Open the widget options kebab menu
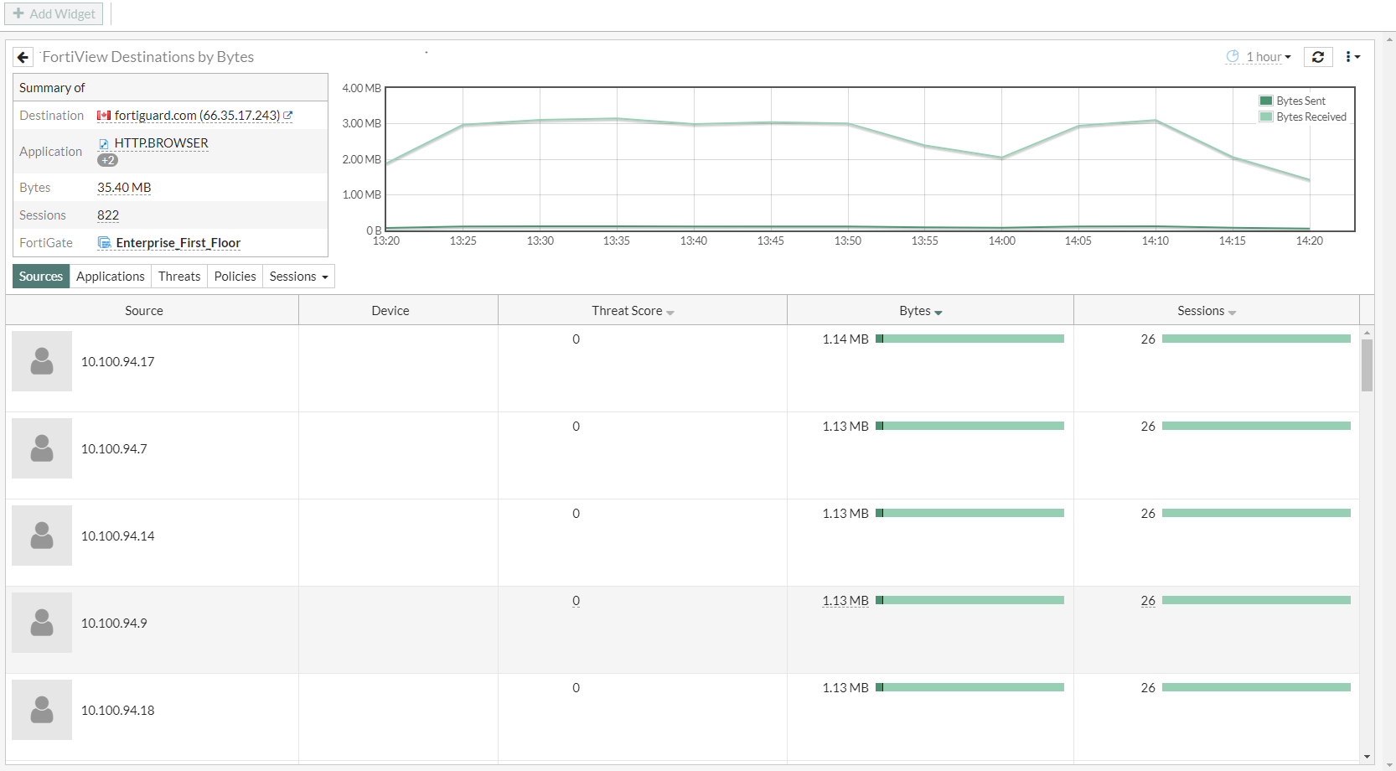The width and height of the screenshot is (1396, 771). pos(1352,57)
